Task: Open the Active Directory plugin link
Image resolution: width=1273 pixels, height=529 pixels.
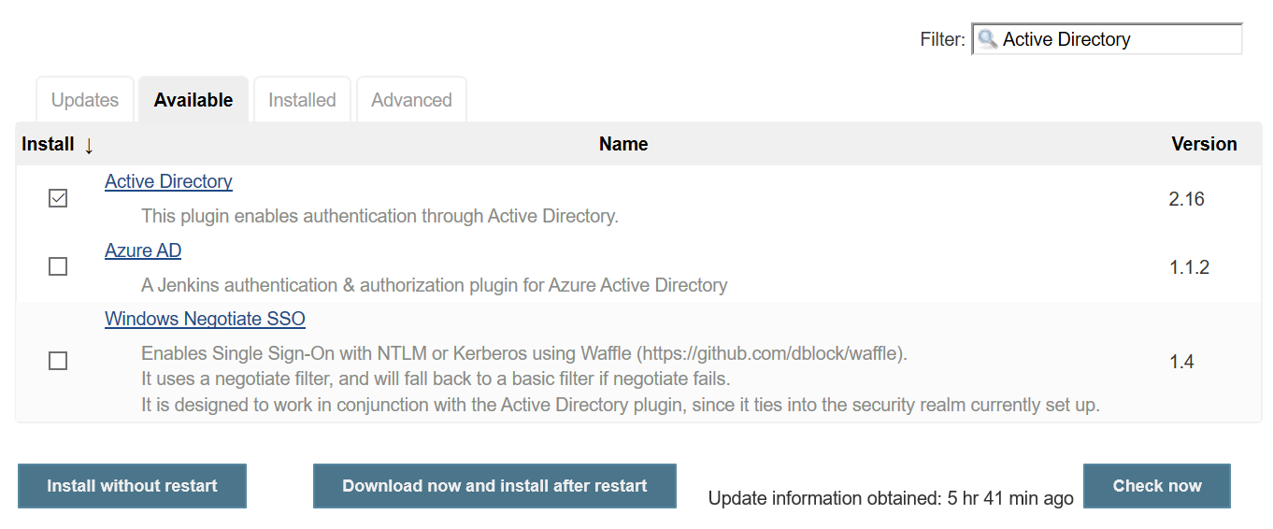Action: tap(168, 181)
